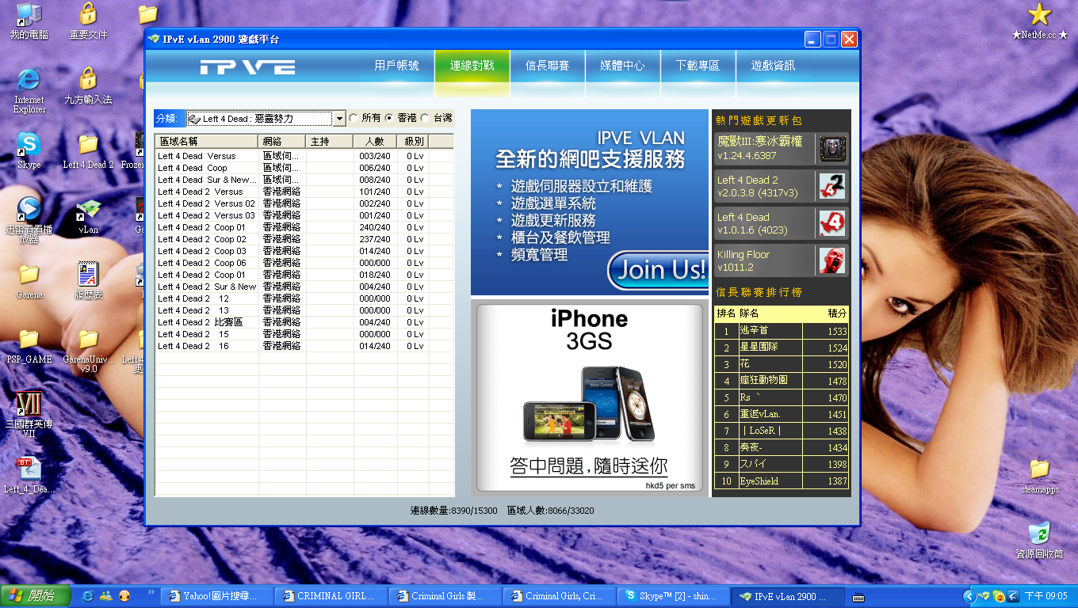Open the Garena desktop folder
Viewport: 1078px width, 608px height.
29,275
